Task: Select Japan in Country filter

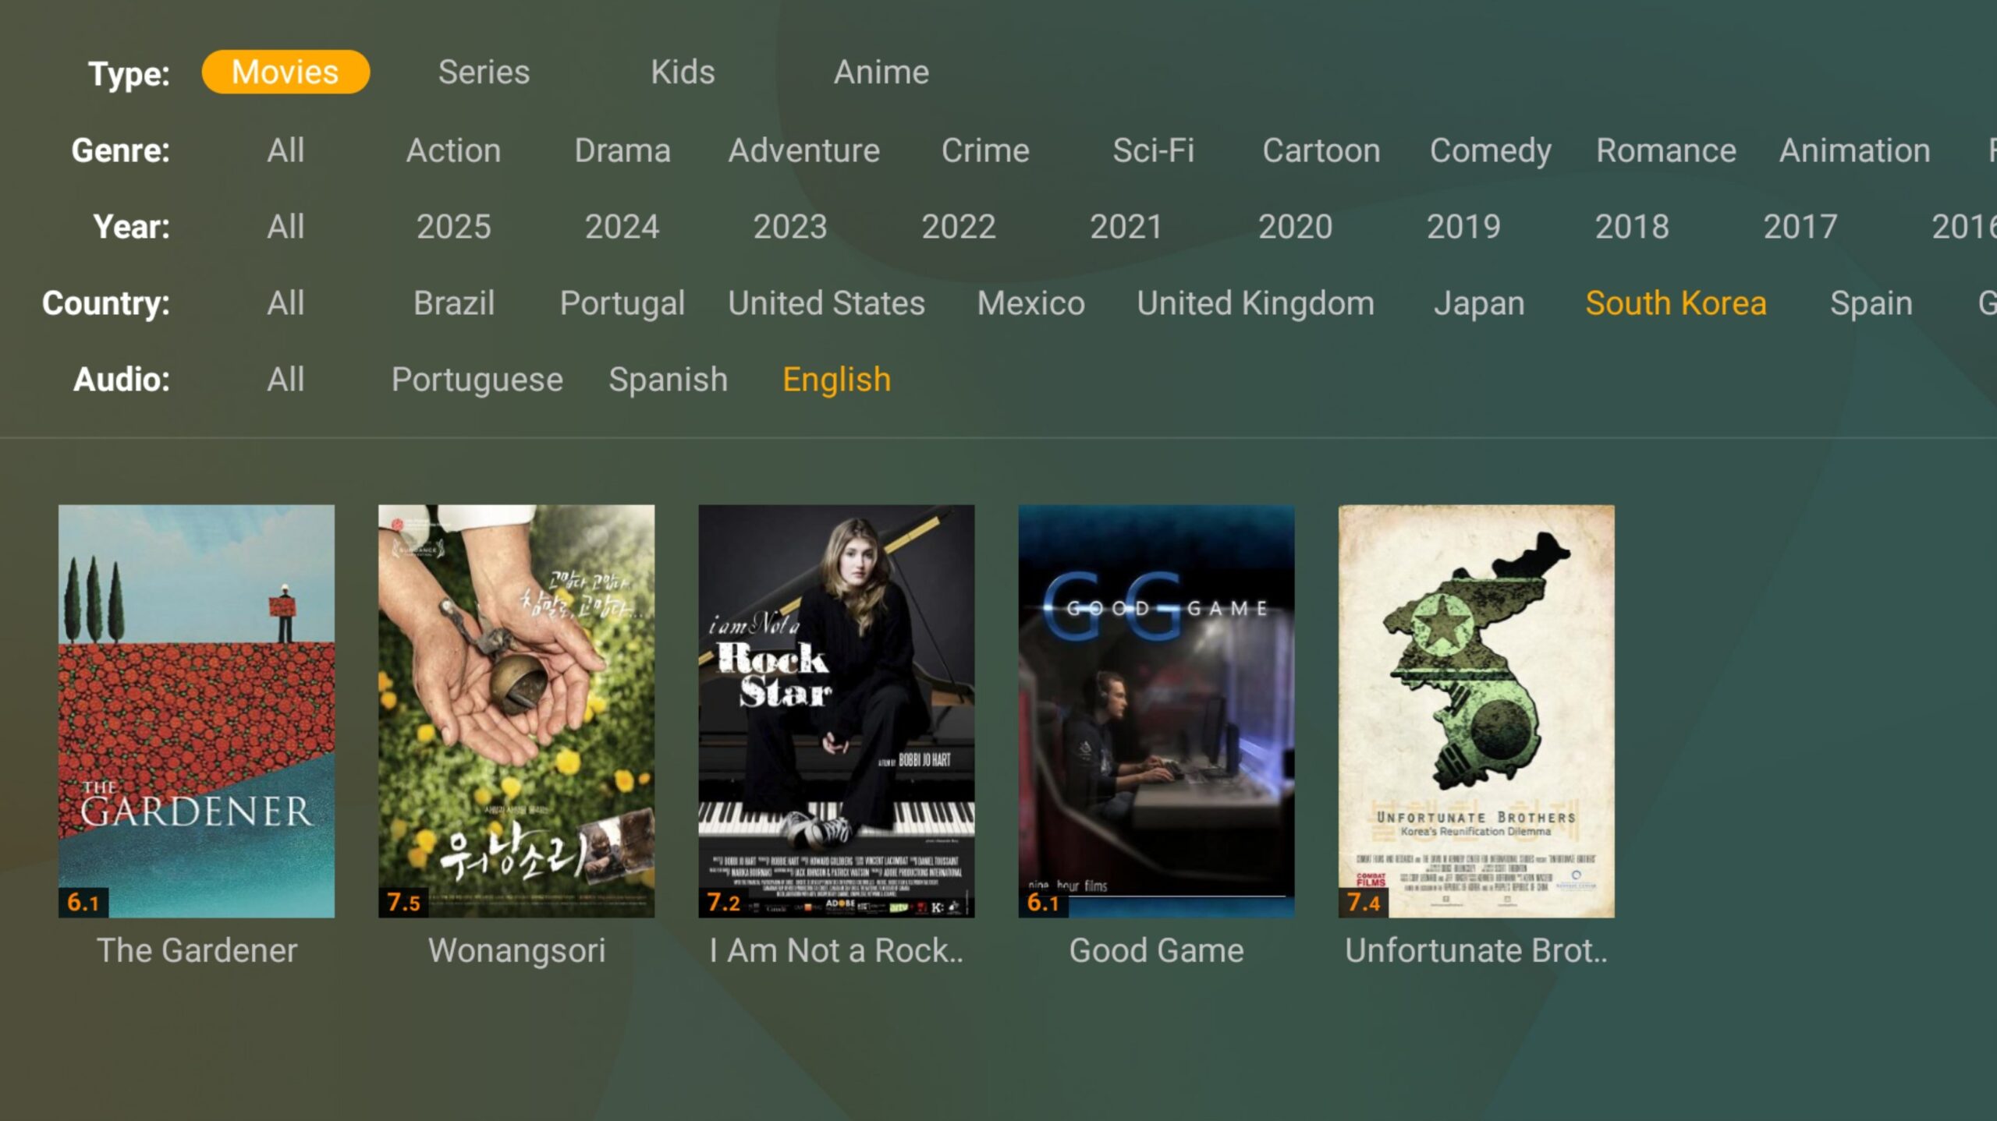Action: pyautogui.click(x=1479, y=302)
